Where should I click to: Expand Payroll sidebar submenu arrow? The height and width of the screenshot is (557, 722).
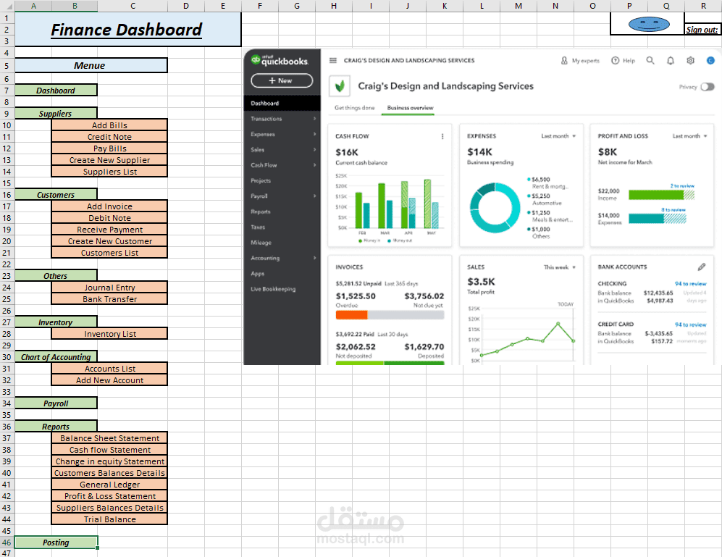pos(314,196)
